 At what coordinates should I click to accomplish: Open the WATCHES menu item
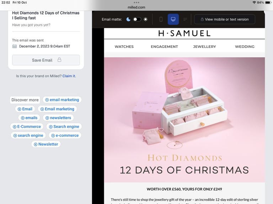pos(124,46)
